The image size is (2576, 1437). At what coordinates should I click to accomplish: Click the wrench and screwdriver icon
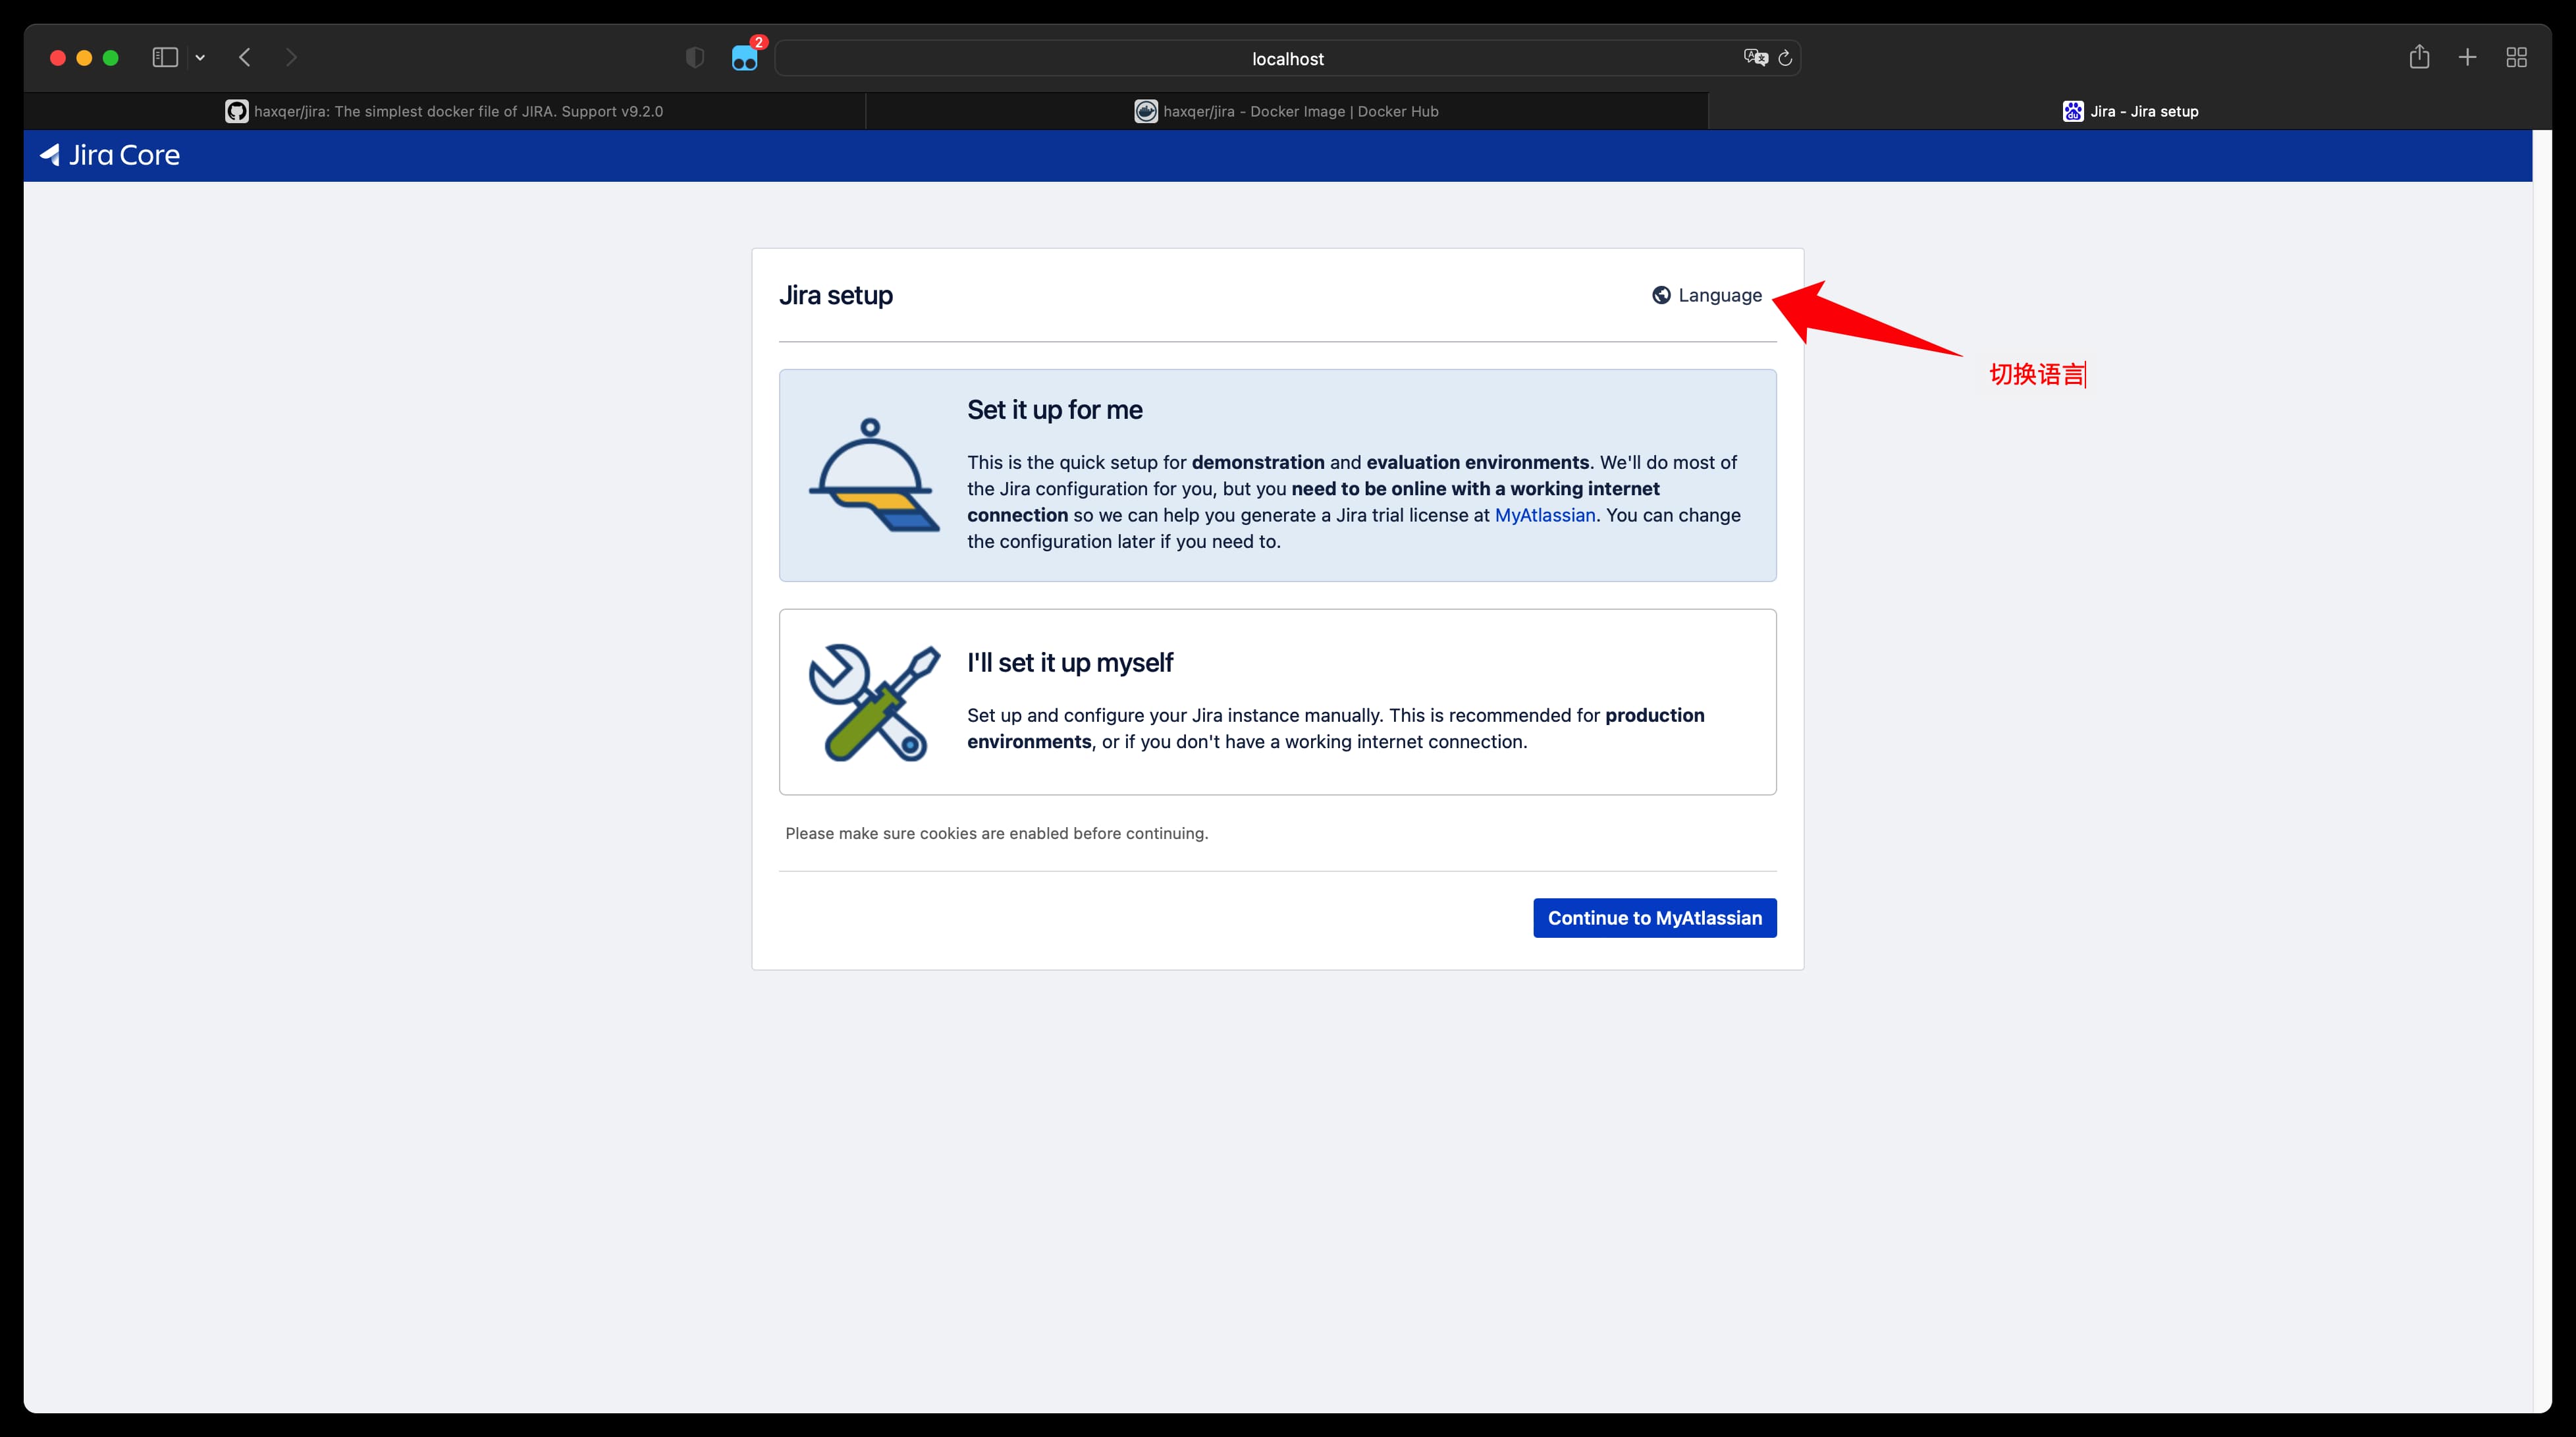(874, 702)
